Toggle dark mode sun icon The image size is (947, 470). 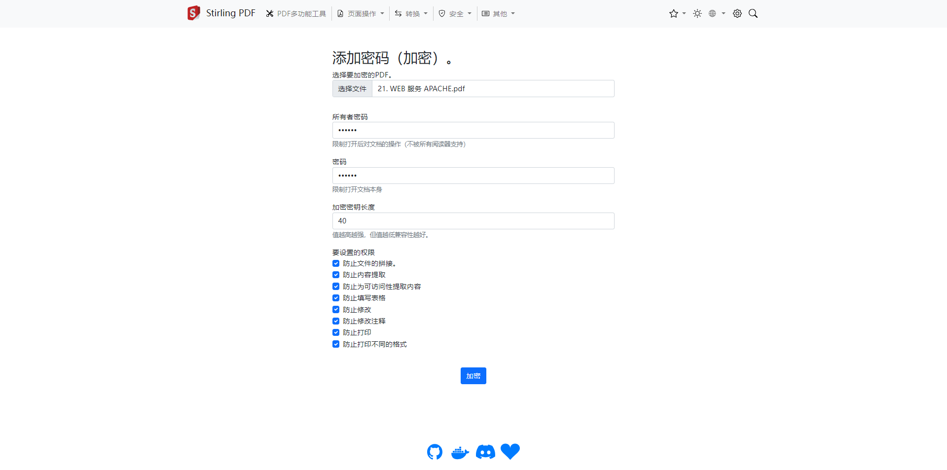coord(697,14)
